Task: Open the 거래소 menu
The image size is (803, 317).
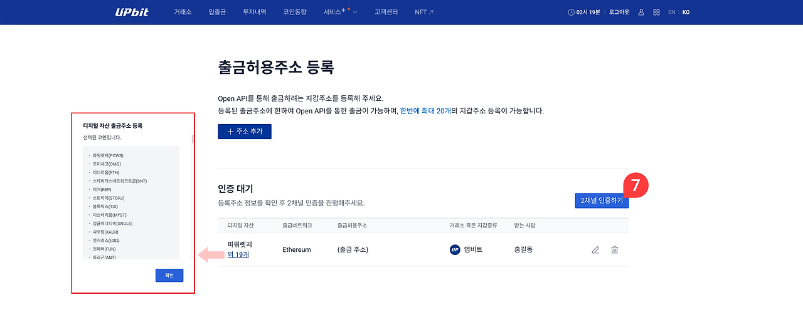Action: coord(183,12)
